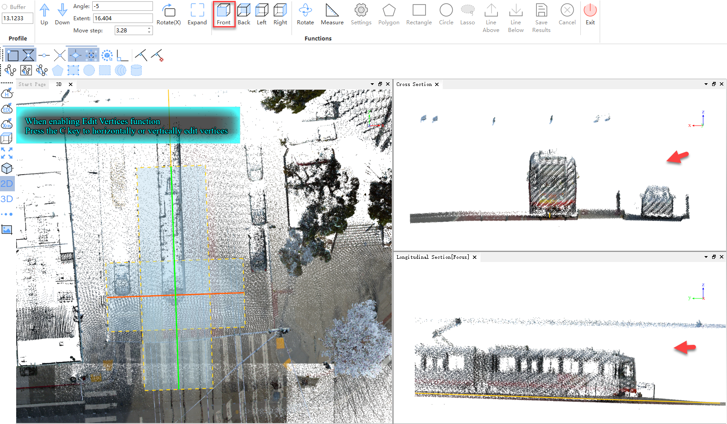Viewport: 727px width, 424px height.
Task: Select the Longitudinal Section[Focus] tab
Action: tap(433, 257)
